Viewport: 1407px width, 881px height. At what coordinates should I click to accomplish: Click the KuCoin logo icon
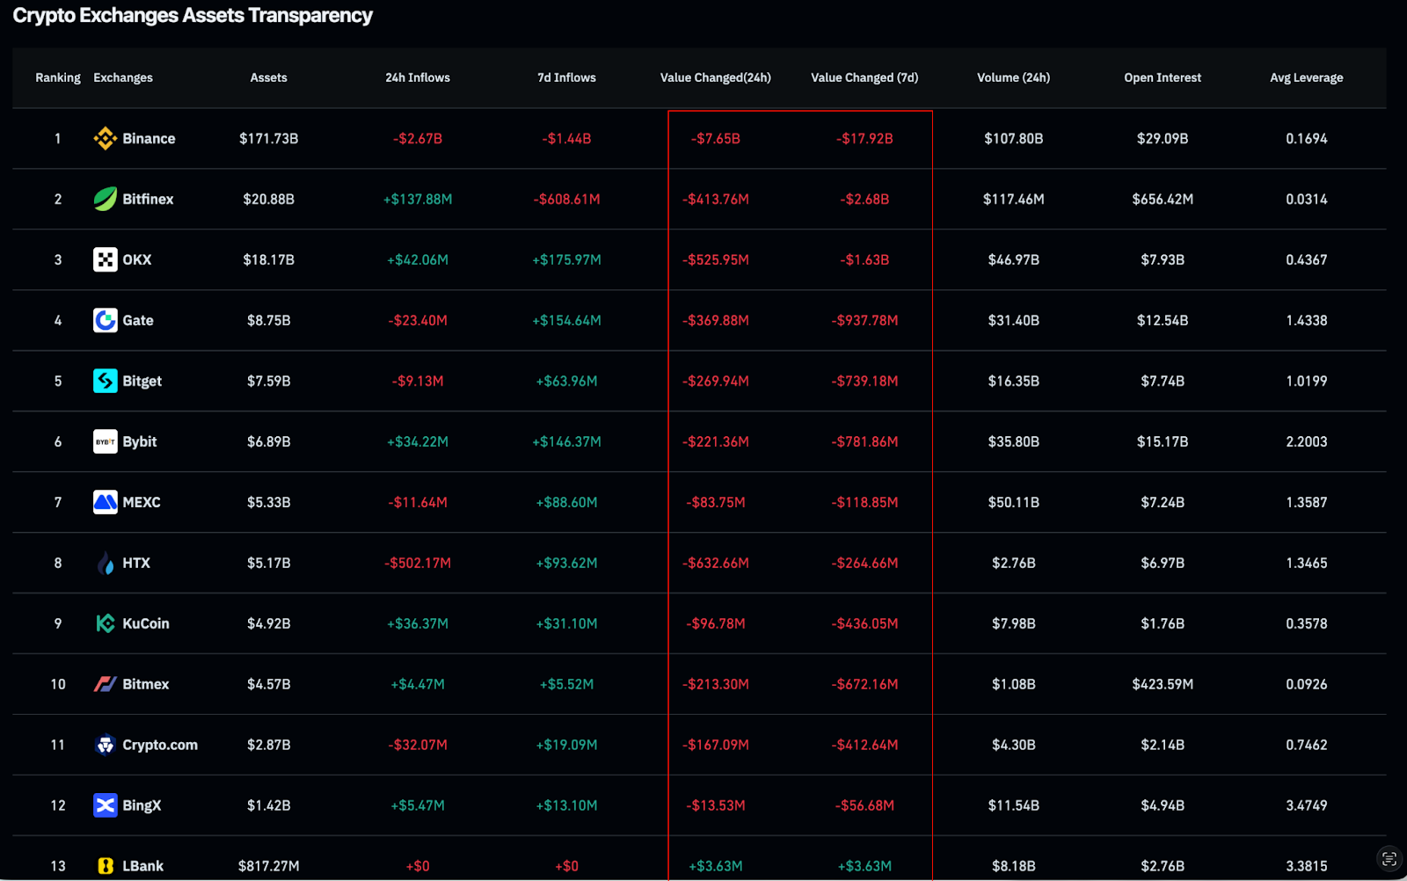tap(105, 624)
